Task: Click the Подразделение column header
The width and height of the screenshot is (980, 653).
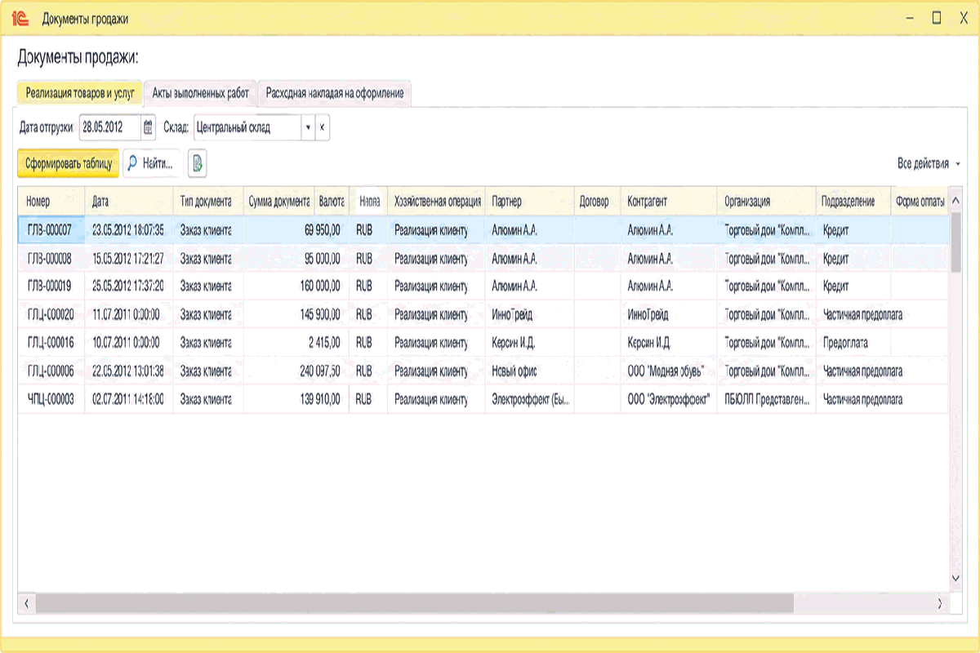Action: point(853,201)
